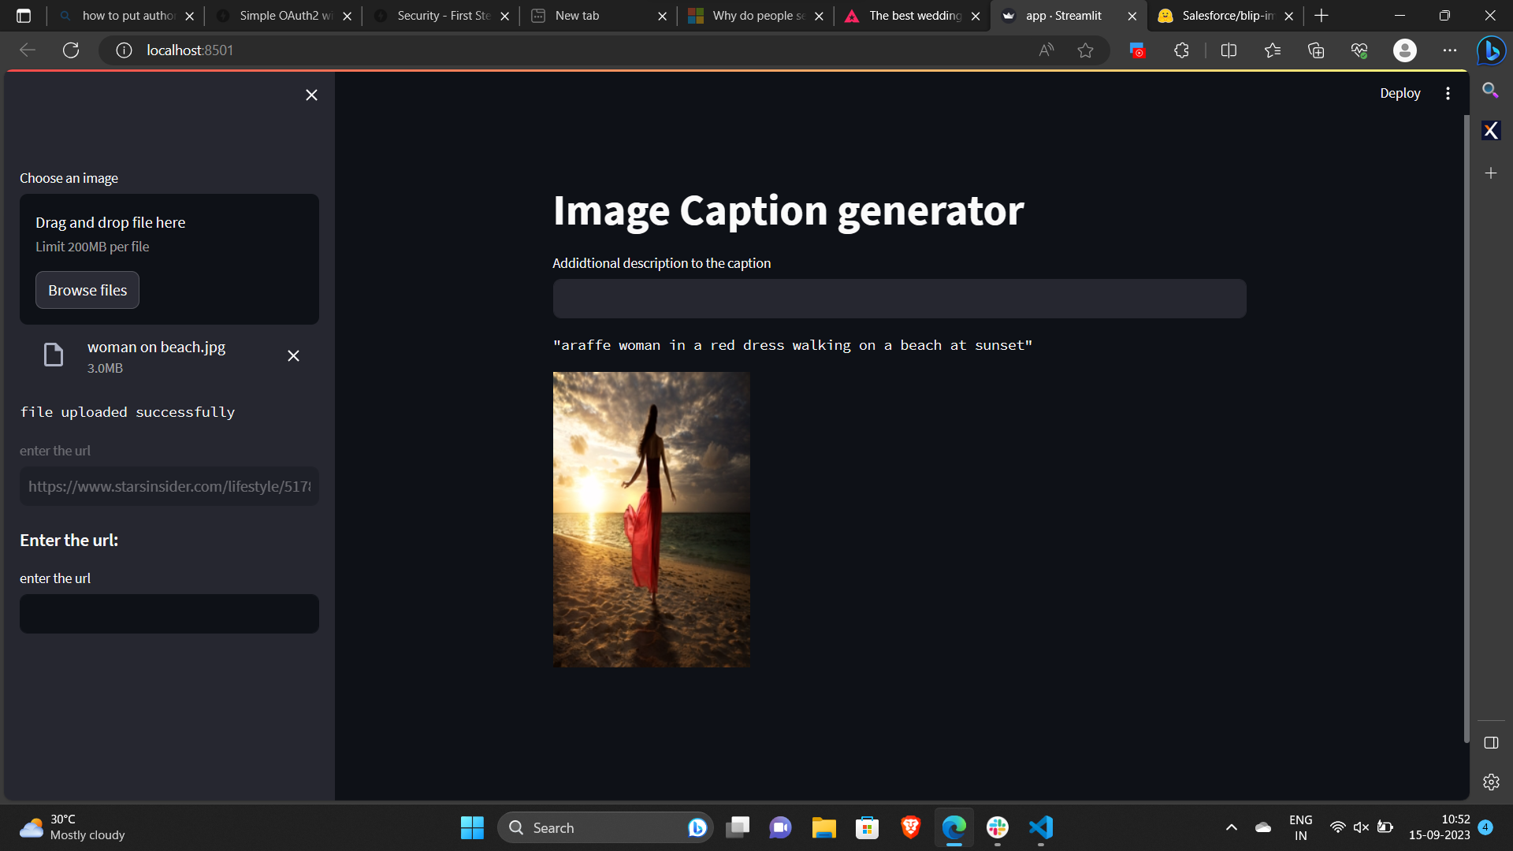Add page to favorites star icon

tap(1085, 50)
